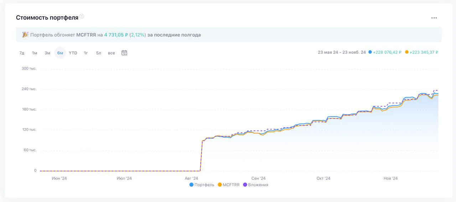Click the Сен '24 axis label
This screenshot has width=456, height=202.
258,178
